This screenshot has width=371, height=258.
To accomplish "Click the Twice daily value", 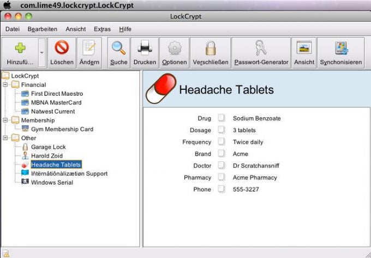I will pyautogui.click(x=248, y=142).
